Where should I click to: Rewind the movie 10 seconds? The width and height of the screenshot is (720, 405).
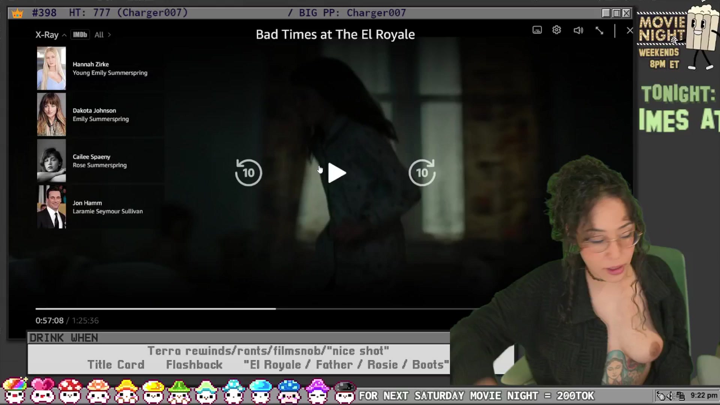tap(248, 172)
